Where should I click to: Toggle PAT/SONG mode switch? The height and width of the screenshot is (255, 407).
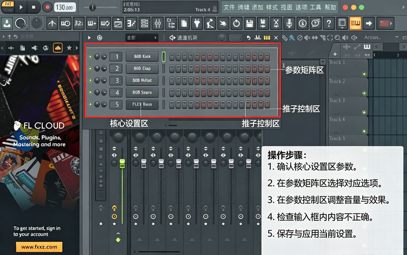[8, 7]
